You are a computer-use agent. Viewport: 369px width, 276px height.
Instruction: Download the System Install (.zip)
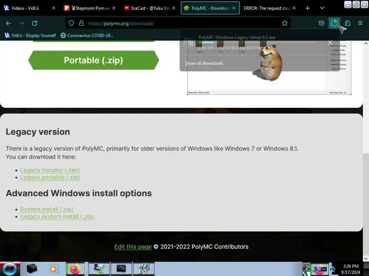click(46, 209)
